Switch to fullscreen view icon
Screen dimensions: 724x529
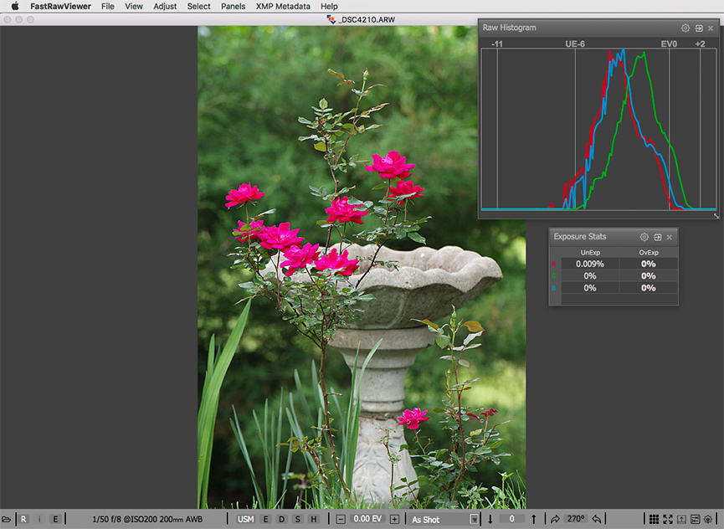pos(668,519)
